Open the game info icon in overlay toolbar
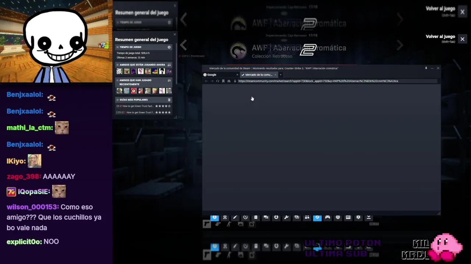471x264 pixels. pos(215,217)
